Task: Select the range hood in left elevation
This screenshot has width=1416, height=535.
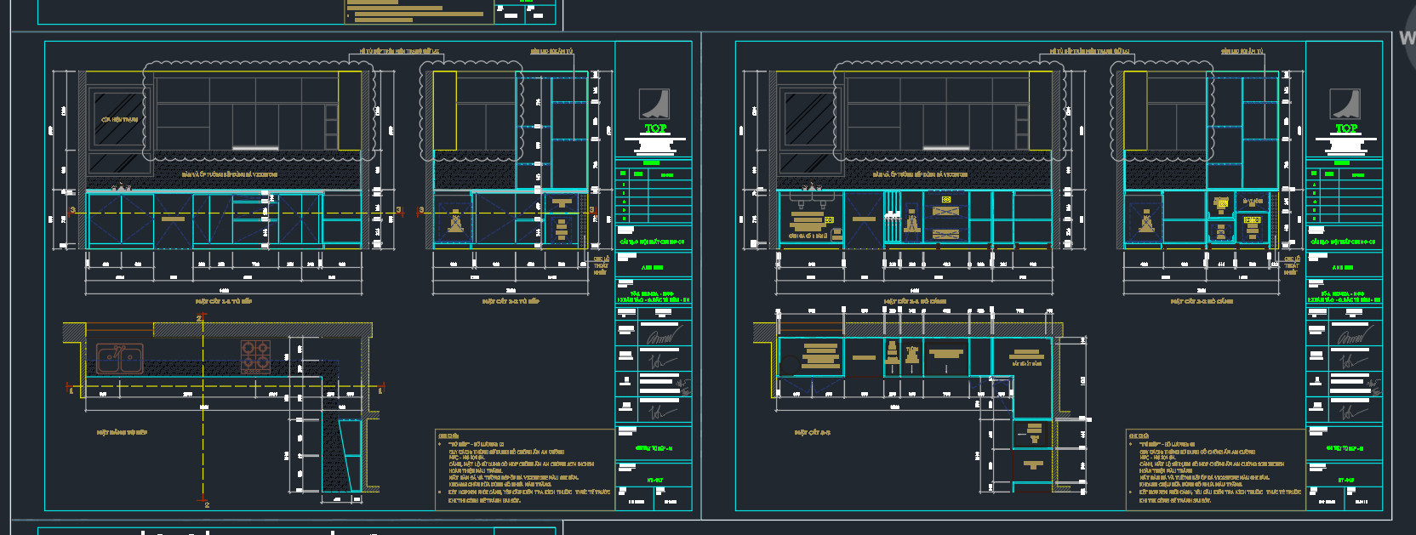Action: pyautogui.click(x=255, y=148)
